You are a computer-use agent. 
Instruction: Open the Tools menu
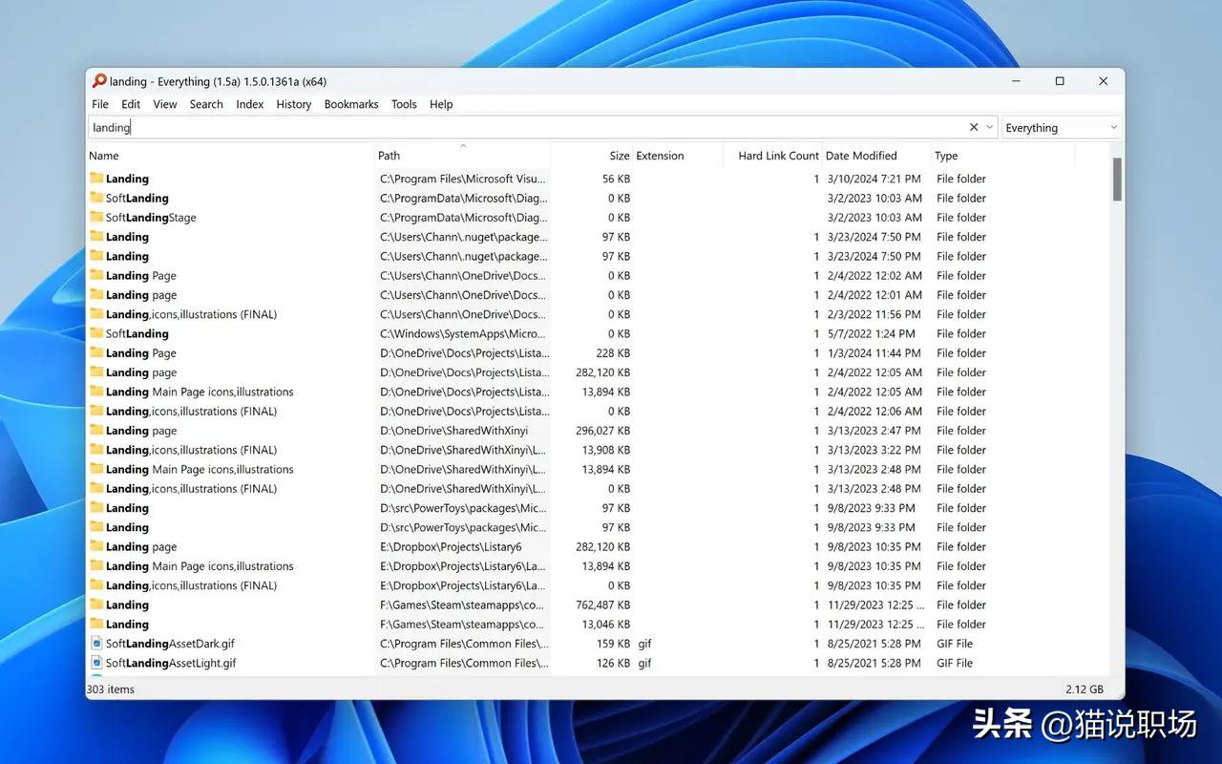tap(404, 104)
